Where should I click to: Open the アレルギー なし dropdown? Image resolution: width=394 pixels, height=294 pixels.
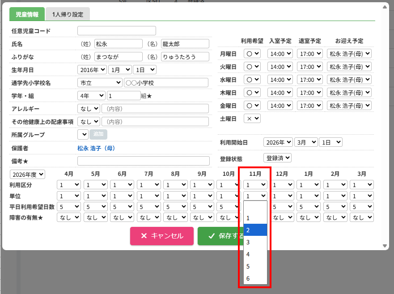pyautogui.click(x=89, y=109)
